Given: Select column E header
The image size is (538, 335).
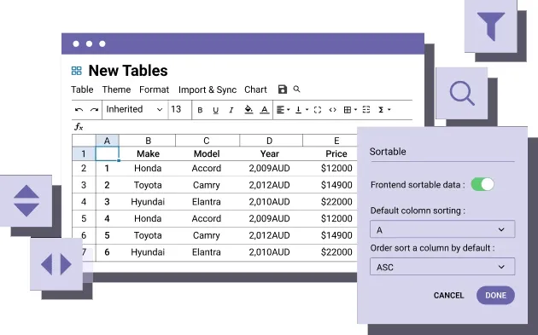Looking at the screenshot, I should click(330, 141).
